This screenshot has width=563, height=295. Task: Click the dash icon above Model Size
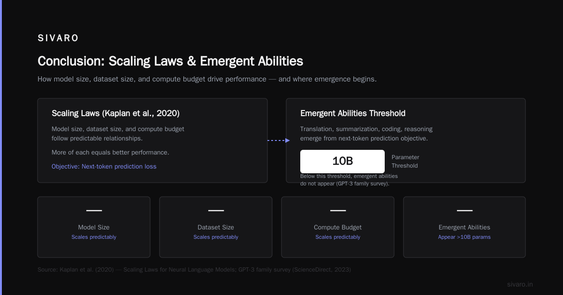(x=94, y=211)
